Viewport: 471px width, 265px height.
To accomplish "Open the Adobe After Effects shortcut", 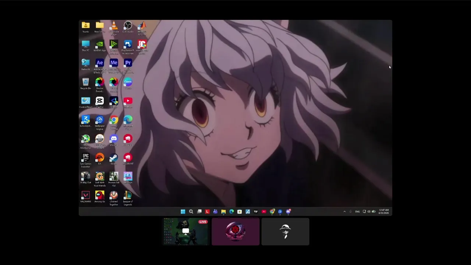I will [100, 66].
